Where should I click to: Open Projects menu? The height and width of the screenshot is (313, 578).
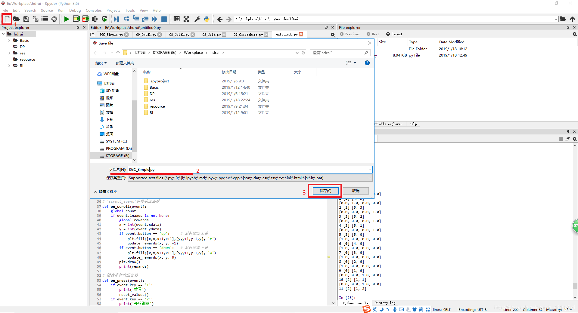[x=113, y=11]
